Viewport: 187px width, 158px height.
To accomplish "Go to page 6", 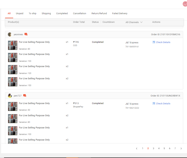I will pyautogui.click(x=170, y=148).
